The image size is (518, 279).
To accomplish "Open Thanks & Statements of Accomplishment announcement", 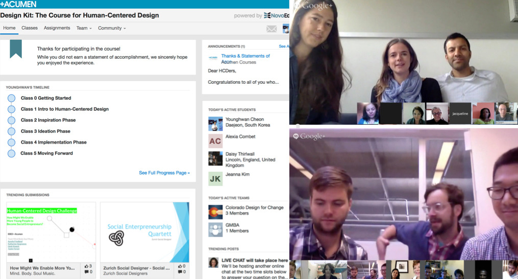I will click(x=245, y=59).
